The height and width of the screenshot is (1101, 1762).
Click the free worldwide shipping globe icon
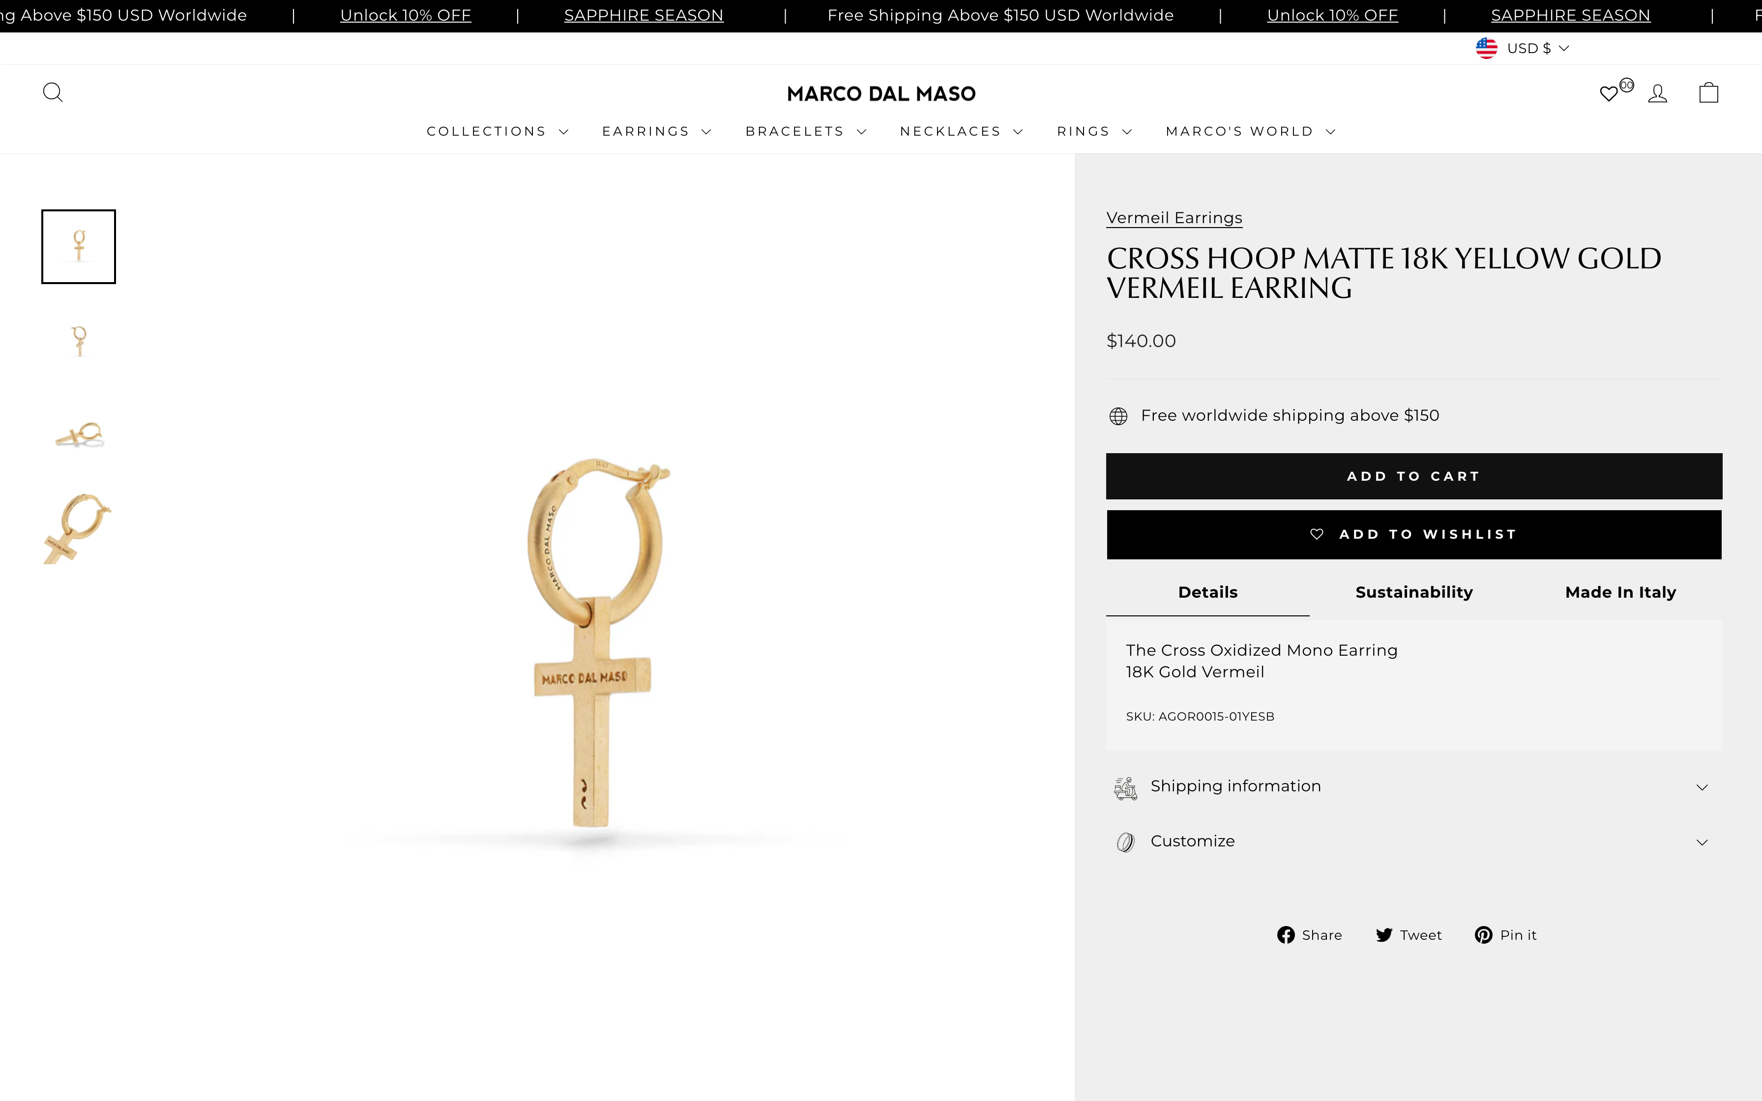coord(1118,415)
